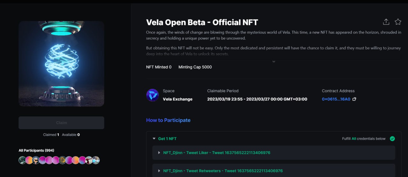Collapse the Get 1 NFT section
This screenshot has width=408, height=177.
coord(154,139)
